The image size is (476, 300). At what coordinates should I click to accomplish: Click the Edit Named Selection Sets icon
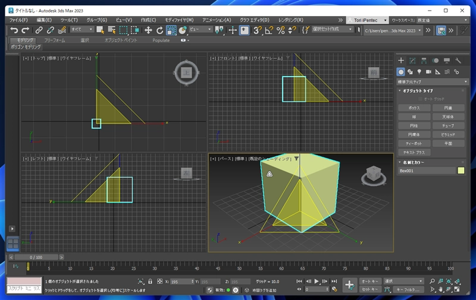click(x=305, y=30)
